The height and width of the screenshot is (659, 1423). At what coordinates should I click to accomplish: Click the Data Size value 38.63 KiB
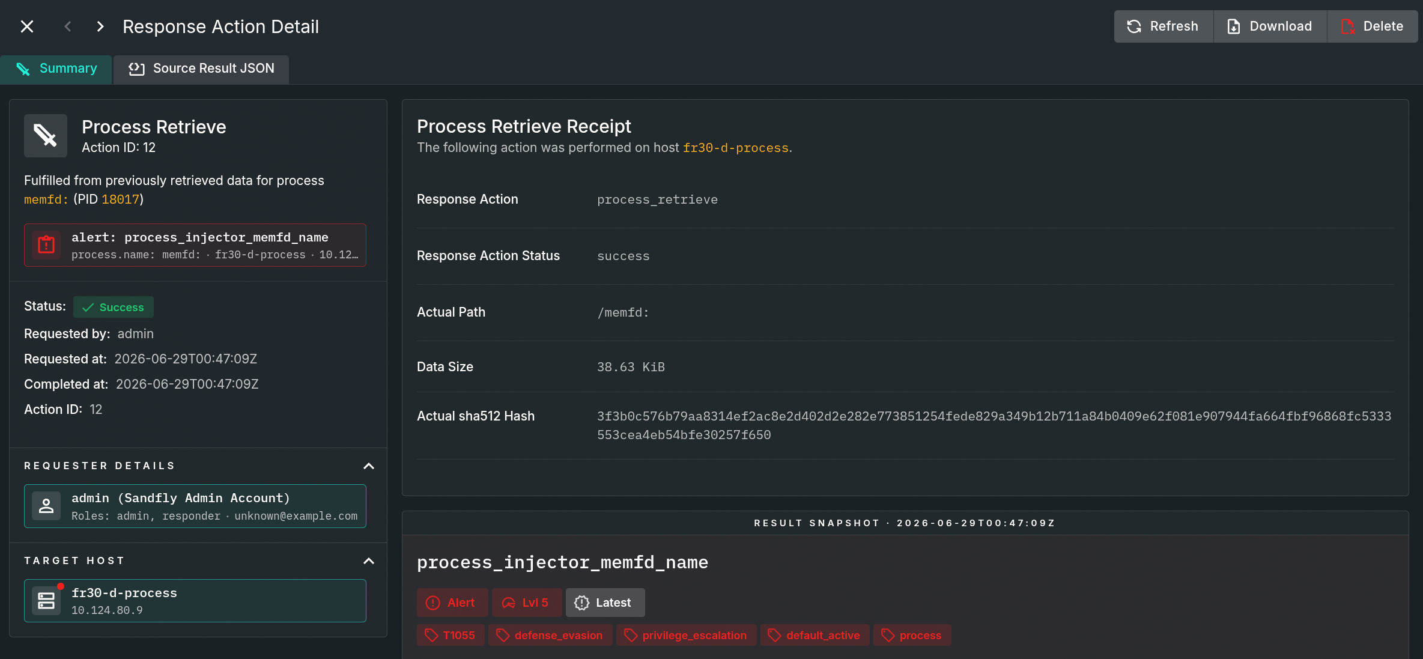pyautogui.click(x=631, y=367)
